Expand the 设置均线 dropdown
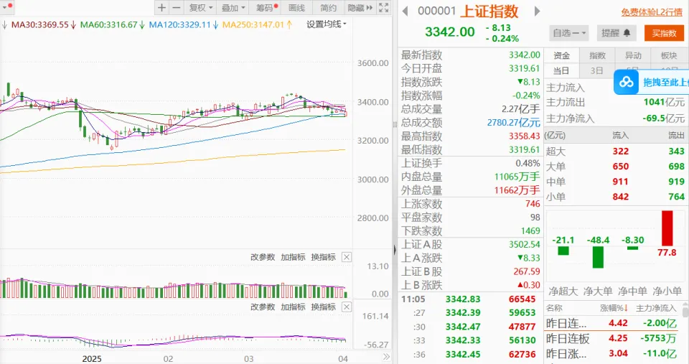Viewport: 689px width, 364px height. click(x=326, y=24)
